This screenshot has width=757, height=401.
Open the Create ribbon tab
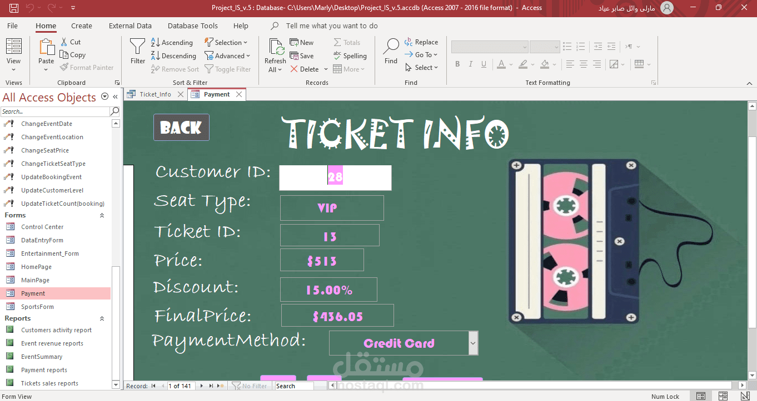82,26
